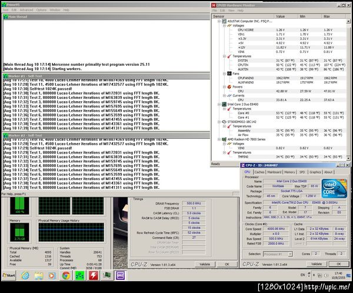
Task: Click the HWMonitor title bar icon
Action: 214,5
